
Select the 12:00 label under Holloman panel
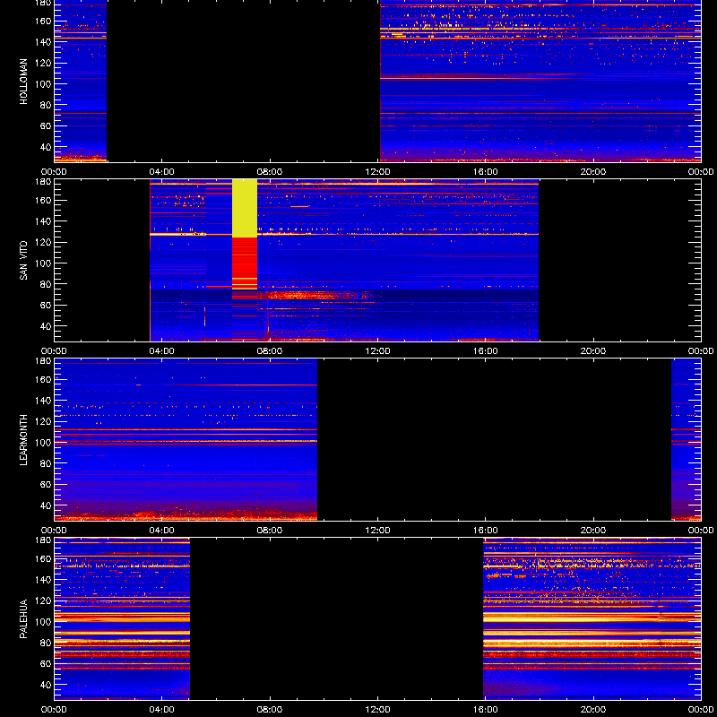click(x=377, y=172)
